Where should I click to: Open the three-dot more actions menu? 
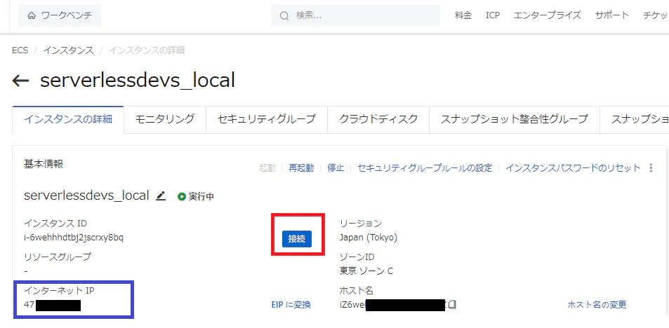click(651, 168)
